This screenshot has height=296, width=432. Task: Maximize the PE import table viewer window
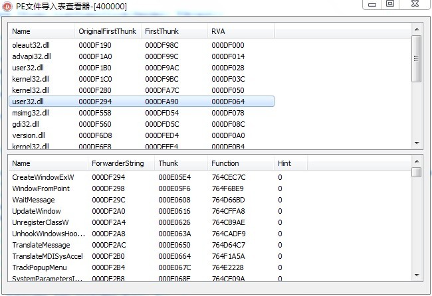tap(390, 3)
